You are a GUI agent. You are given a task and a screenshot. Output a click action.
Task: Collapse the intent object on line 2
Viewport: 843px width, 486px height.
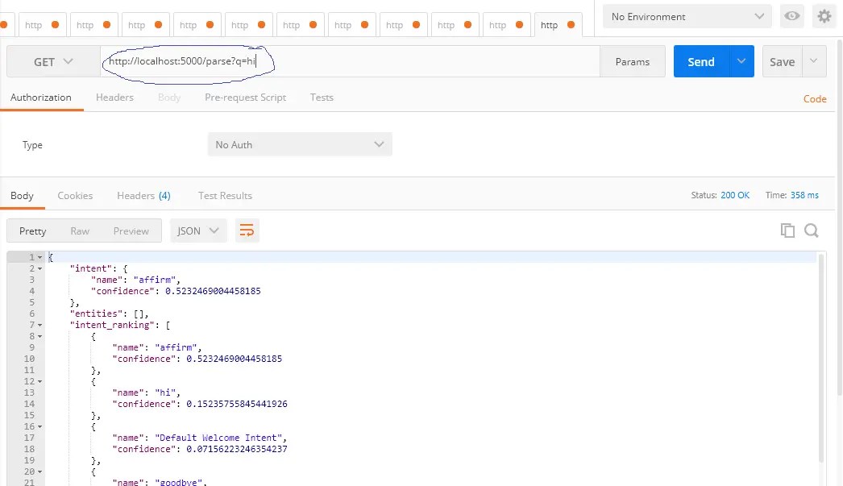point(39,268)
